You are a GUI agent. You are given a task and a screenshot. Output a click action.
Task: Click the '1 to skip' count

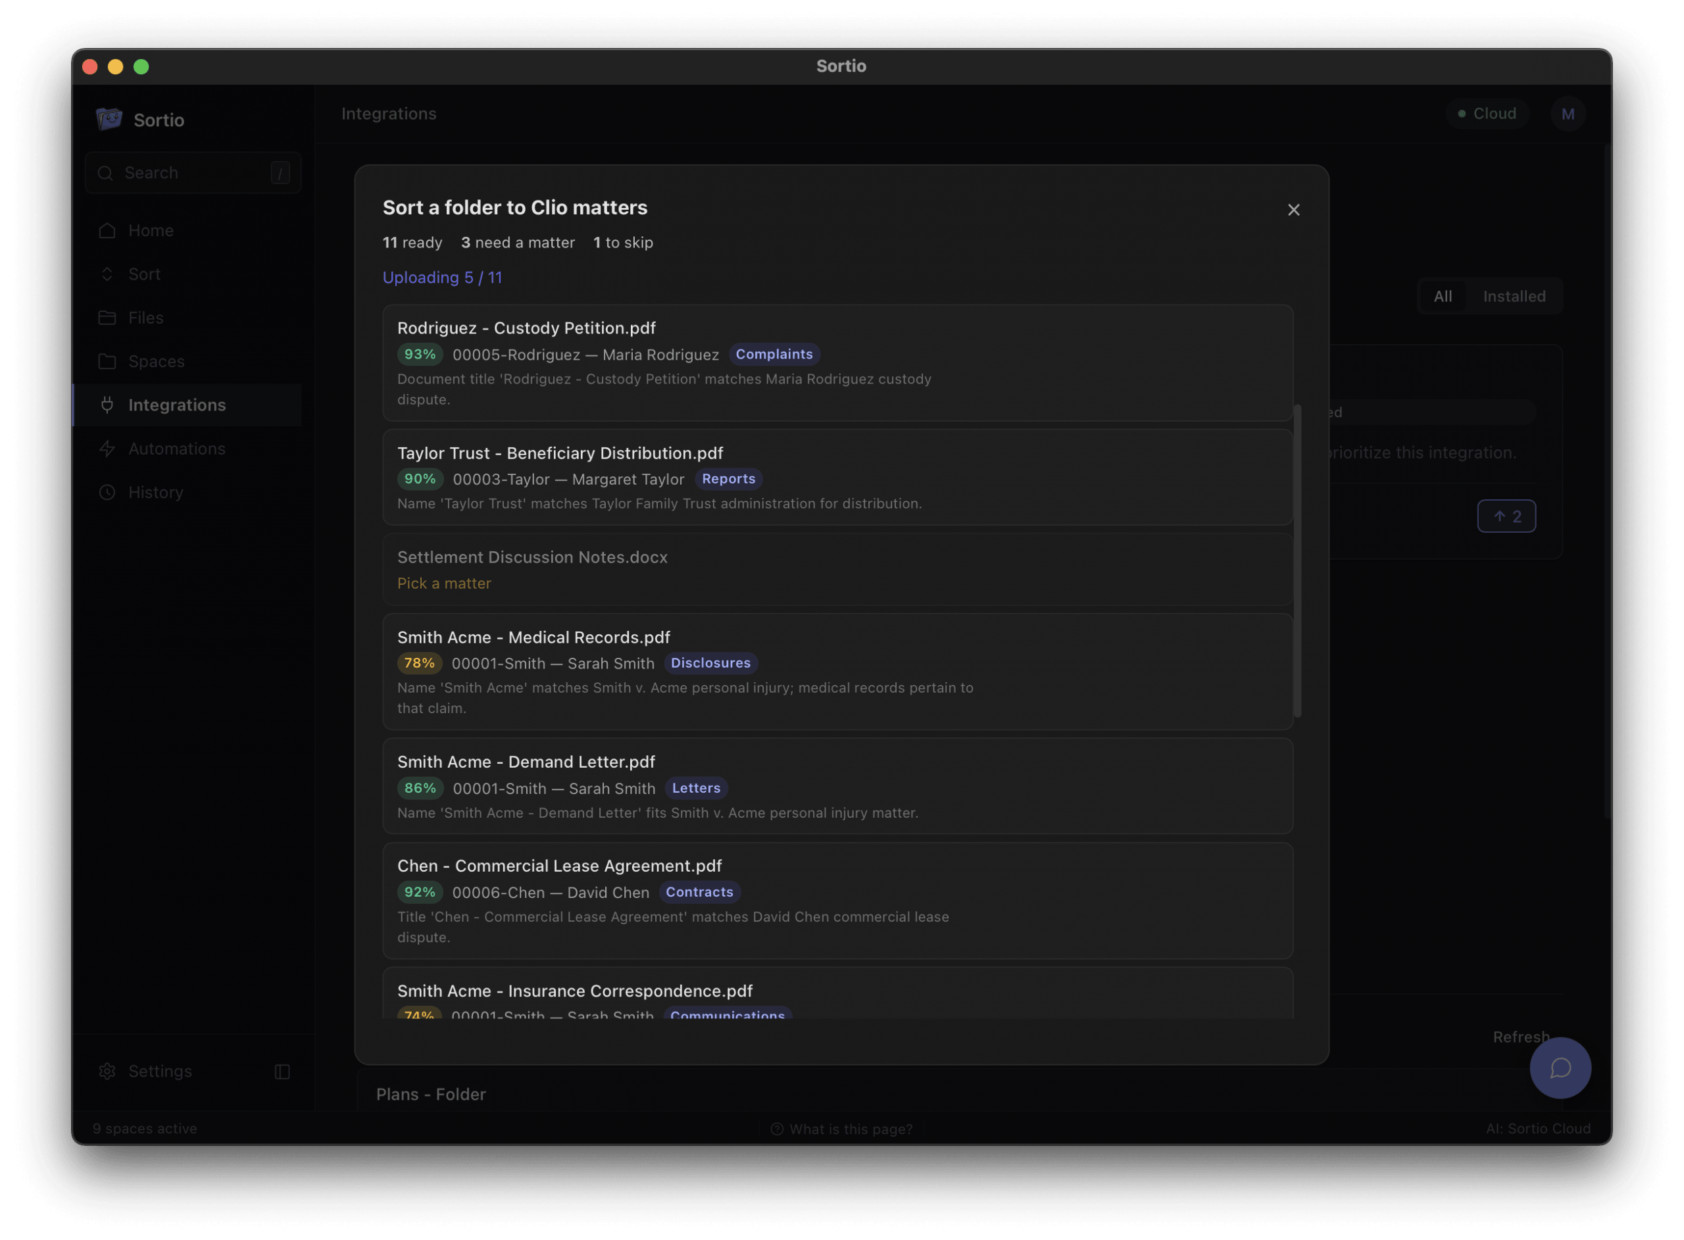(x=623, y=243)
